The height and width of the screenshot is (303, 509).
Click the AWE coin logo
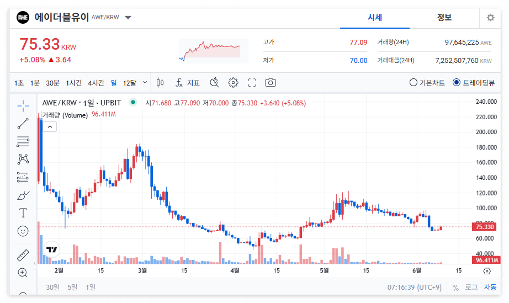(23, 18)
